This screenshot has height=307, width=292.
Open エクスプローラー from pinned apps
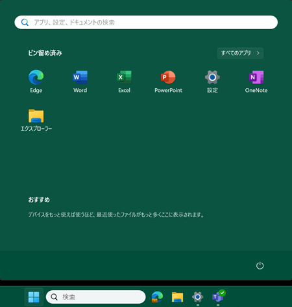pyautogui.click(x=36, y=120)
